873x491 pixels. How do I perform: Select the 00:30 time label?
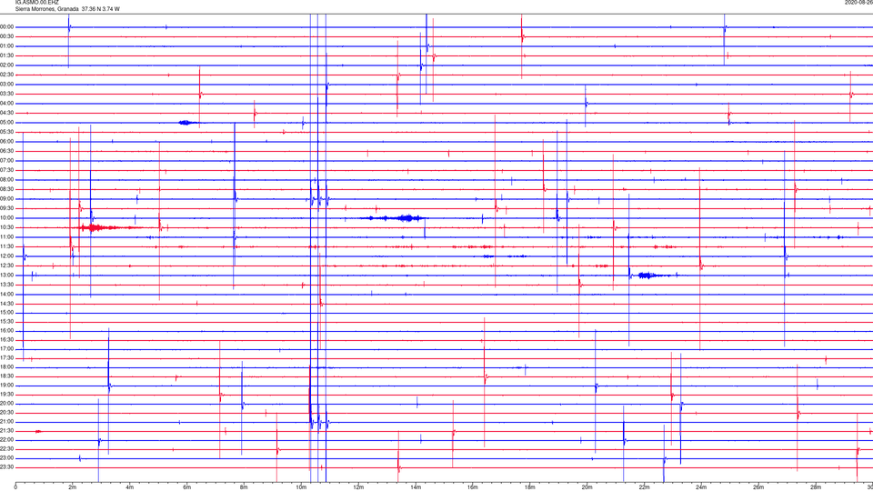click(x=6, y=36)
